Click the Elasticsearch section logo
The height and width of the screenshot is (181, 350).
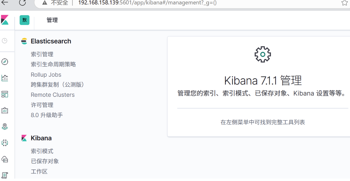[24, 41]
